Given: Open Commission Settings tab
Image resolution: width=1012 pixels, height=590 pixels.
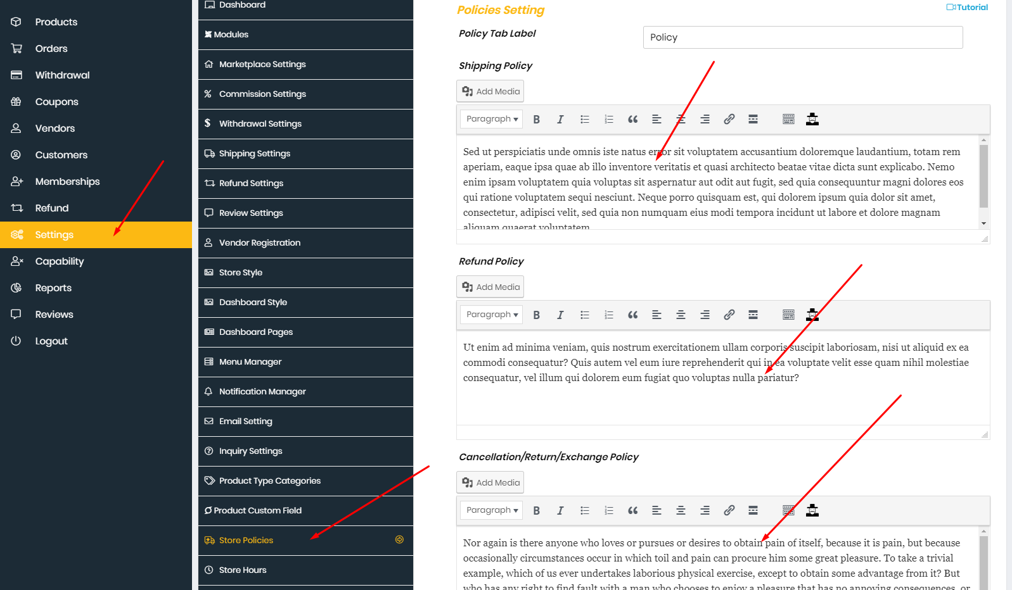Looking at the screenshot, I should tap(305, 94).
